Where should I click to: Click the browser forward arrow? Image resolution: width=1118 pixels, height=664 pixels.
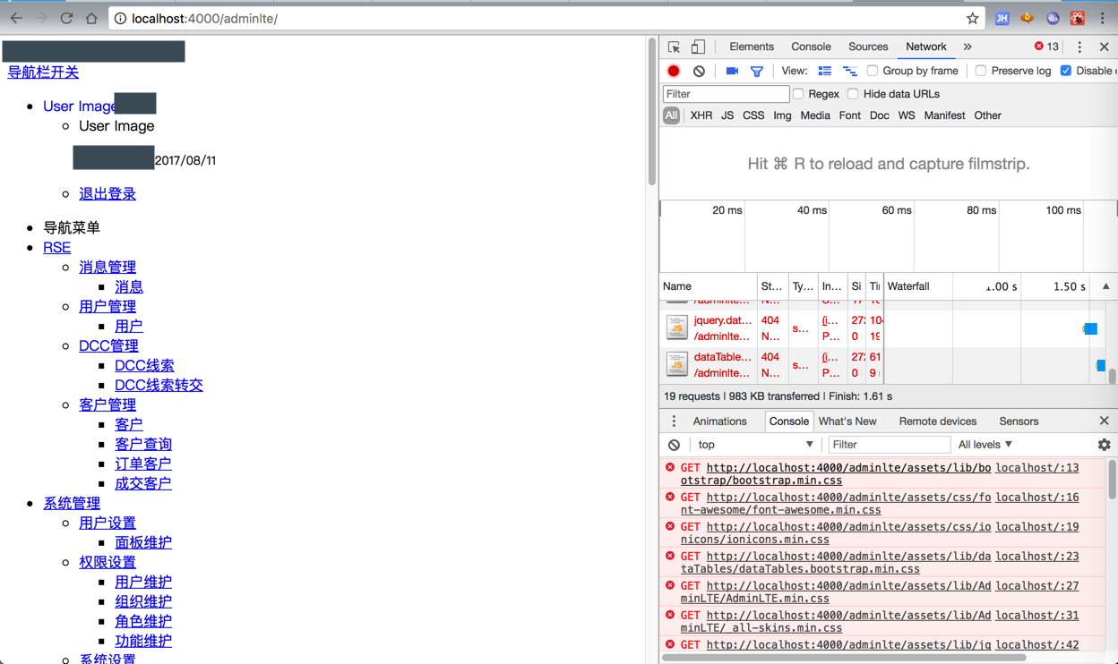pyautogui.click(x=41, y=18)
